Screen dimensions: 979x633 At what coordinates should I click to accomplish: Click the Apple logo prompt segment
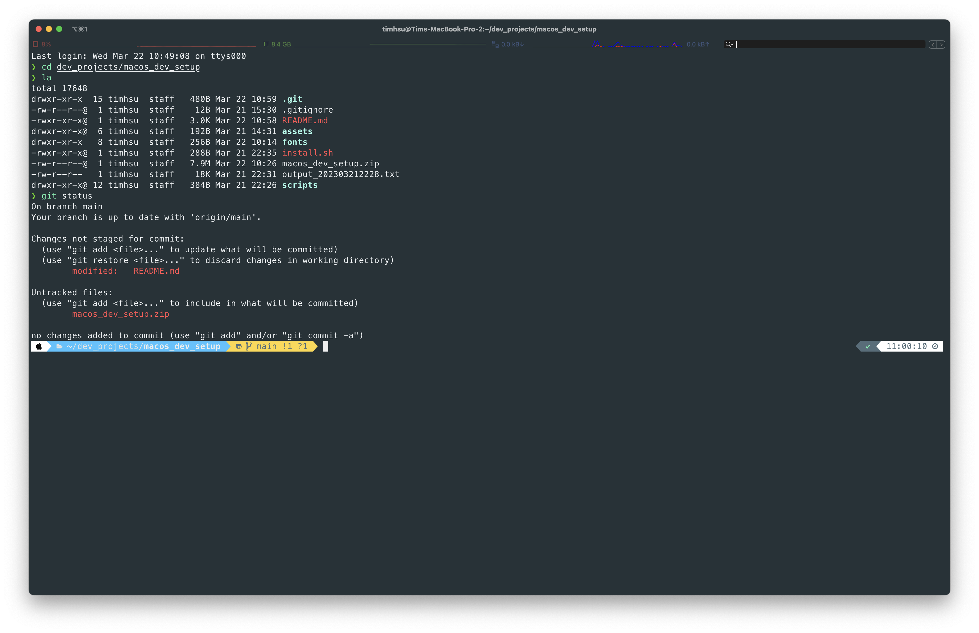(39, 346)
